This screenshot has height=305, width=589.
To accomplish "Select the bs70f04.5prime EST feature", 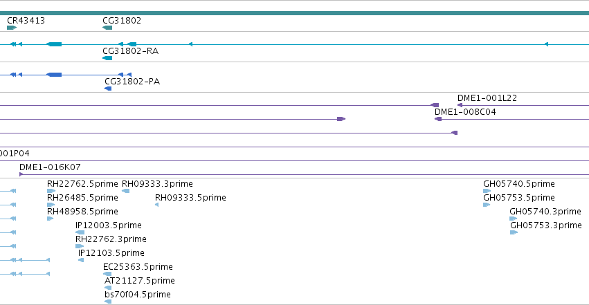I will pos(108,302).
